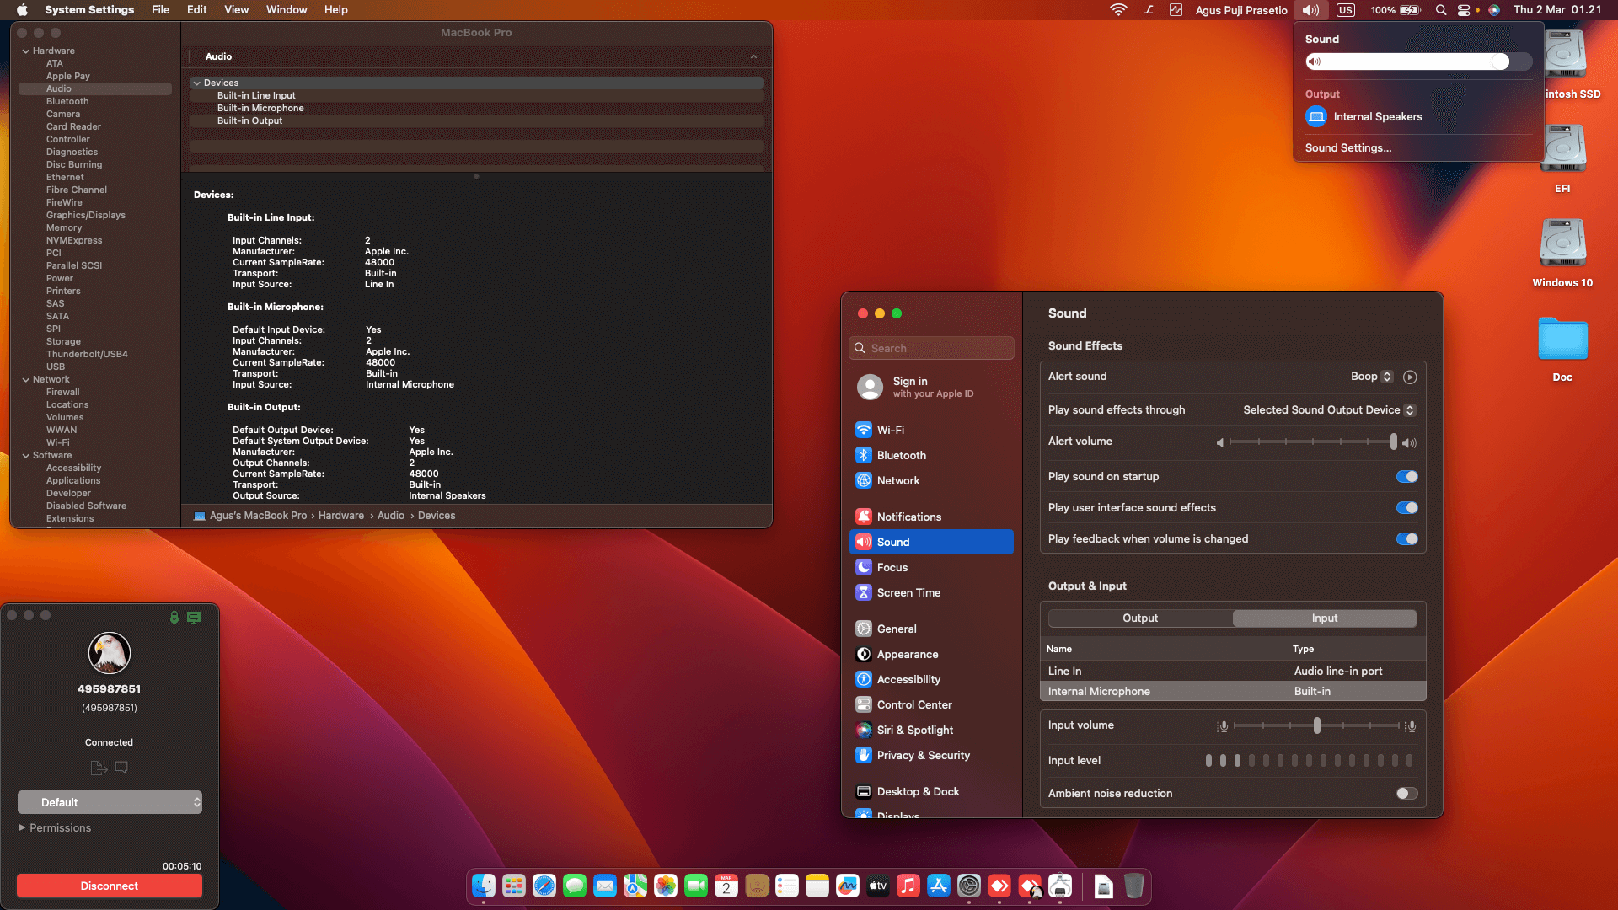
Task: Click the Disconnect button
Action: (x=109, y=886)
